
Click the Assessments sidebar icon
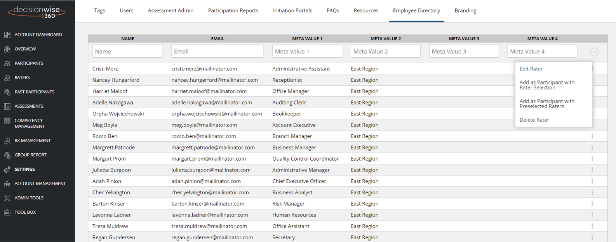pyautogui.click(x=7, y=106)
